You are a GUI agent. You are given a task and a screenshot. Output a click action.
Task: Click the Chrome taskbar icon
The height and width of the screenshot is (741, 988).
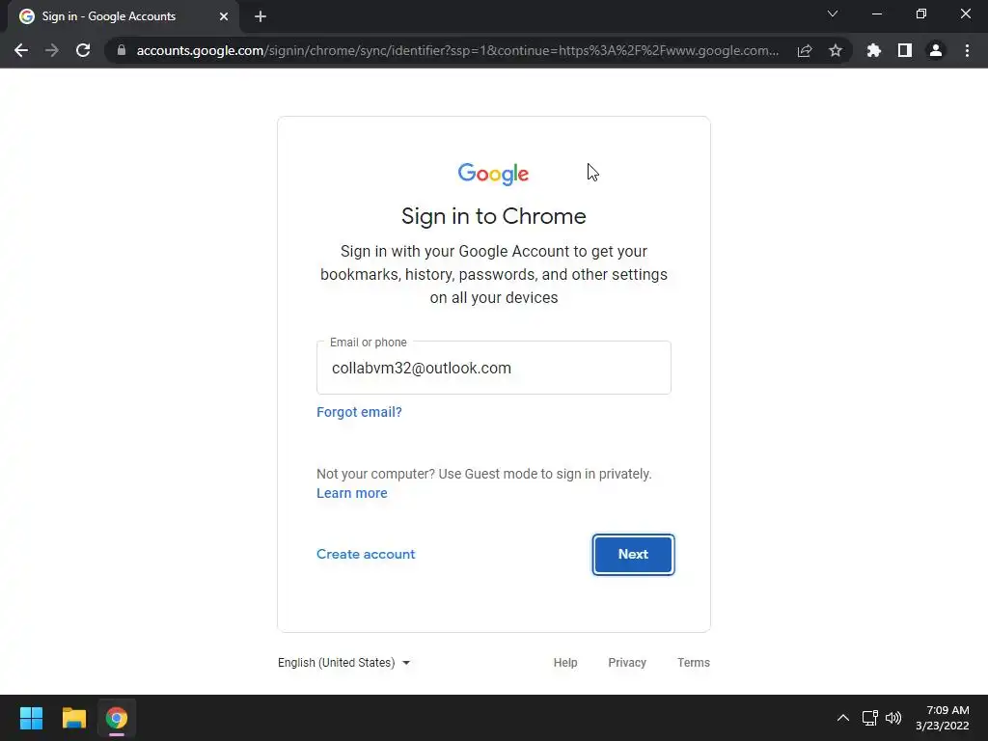[117, 718]
